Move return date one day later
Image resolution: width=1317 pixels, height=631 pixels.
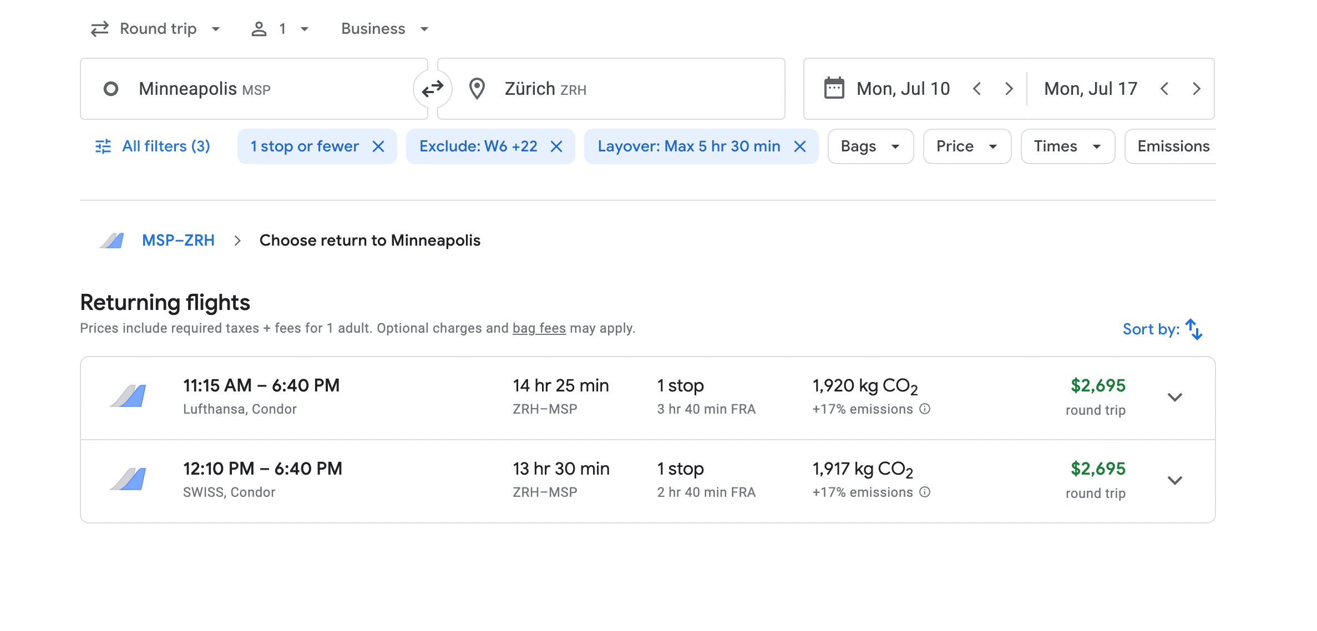click(x=1197, y=89)
